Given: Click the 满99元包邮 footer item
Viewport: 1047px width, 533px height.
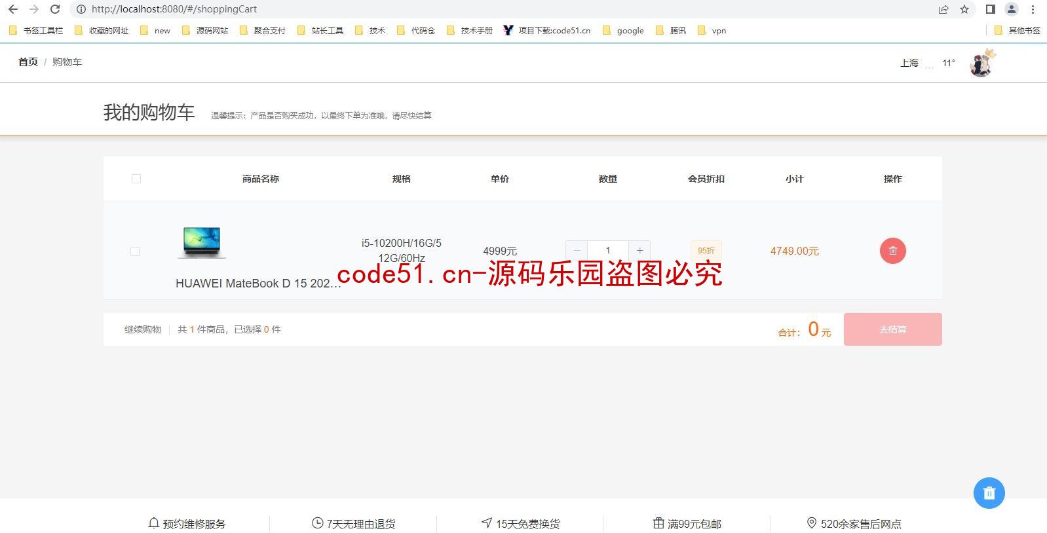Looking at the screenshot, I should [x=687, y=524].
